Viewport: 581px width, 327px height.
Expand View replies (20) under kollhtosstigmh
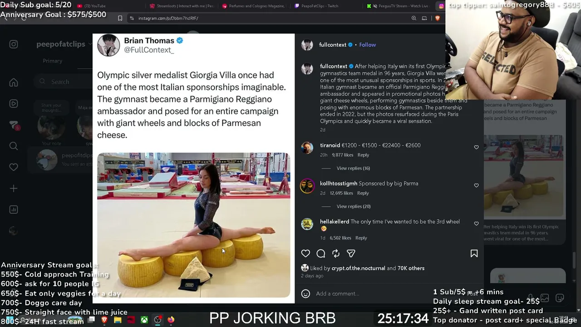[x=354, y=206]
